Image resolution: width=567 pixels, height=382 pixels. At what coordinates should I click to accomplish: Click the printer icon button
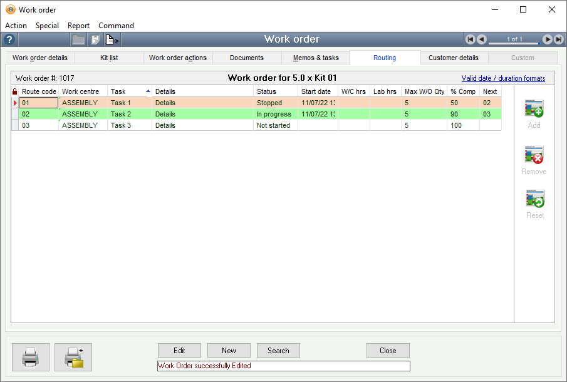pyautogui.click(x=31, y=357)
